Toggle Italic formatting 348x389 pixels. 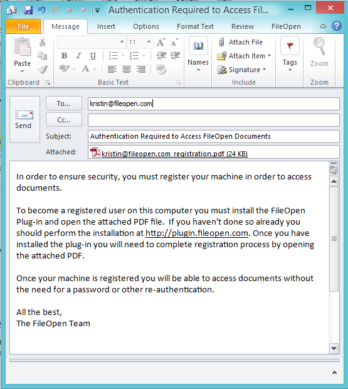click(x=78, y=56)
